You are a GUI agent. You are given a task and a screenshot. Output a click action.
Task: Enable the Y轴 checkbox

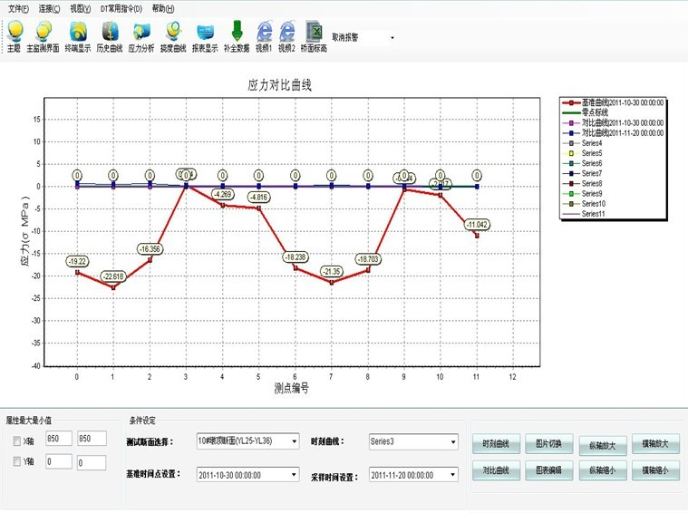click(18, 463)
